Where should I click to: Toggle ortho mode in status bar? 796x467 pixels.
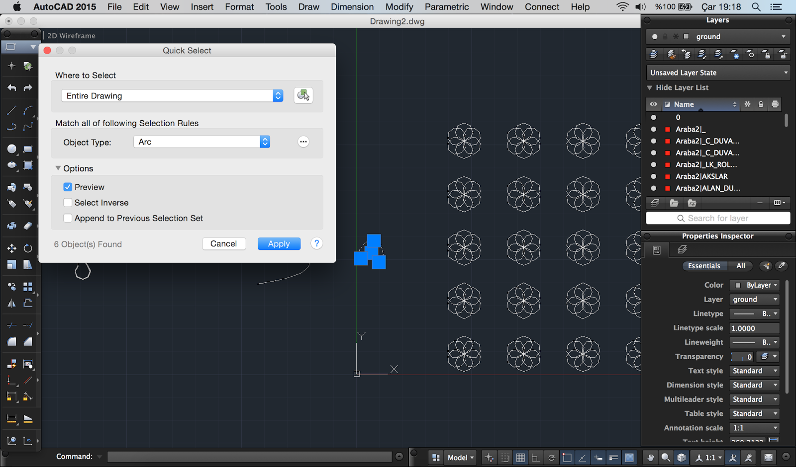click(x=535, y=458)
